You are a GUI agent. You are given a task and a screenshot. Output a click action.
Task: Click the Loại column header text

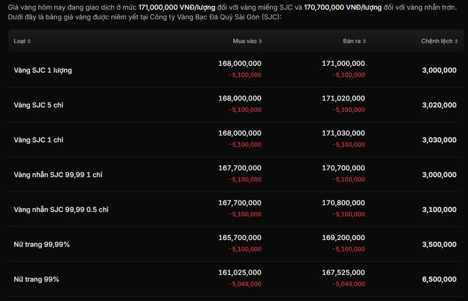coord(19,41)
